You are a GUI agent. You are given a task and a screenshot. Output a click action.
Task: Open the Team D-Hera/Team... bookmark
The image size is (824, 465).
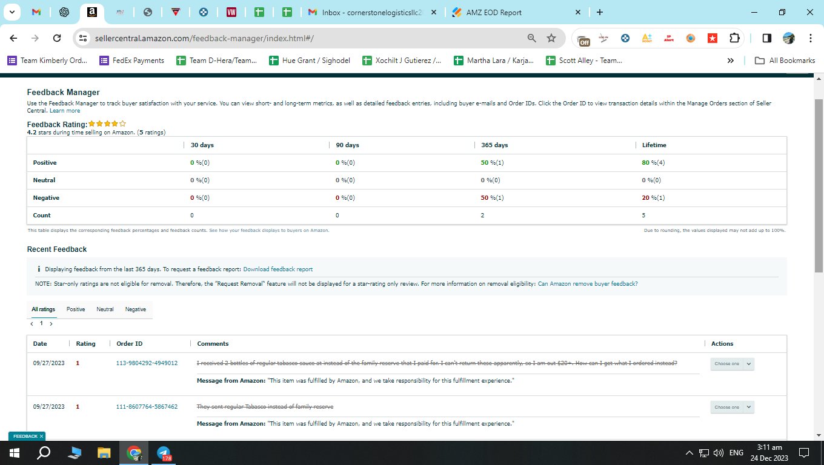tap(216, 61)
